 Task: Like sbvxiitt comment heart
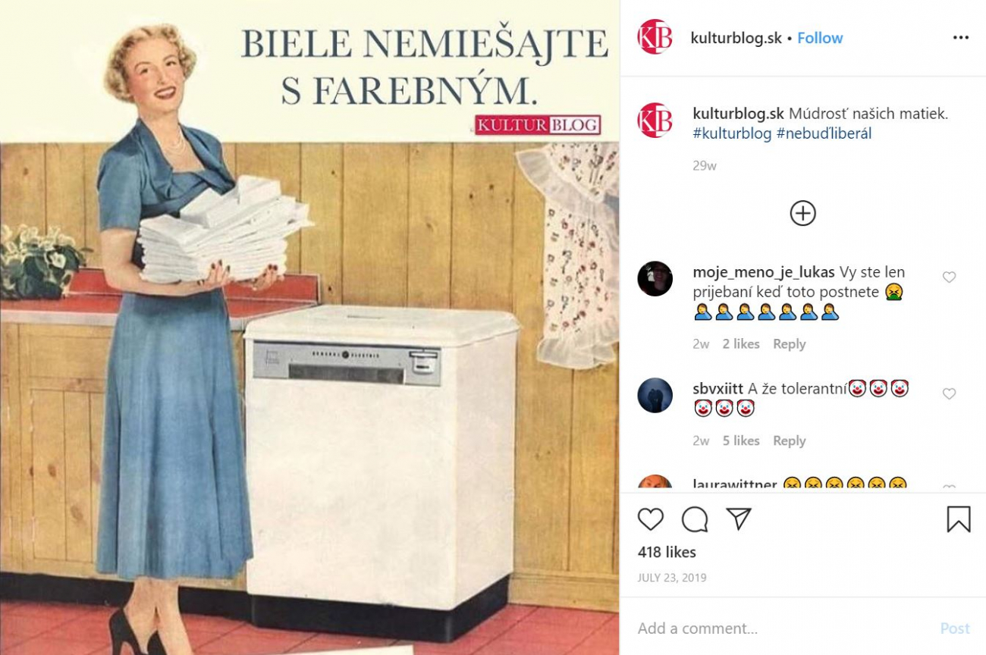click(949, 394)
